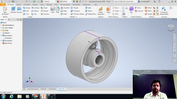The width and height of the screenshot is (177, 99).
Task: Select Origin folder in browser
Action: 6,31
